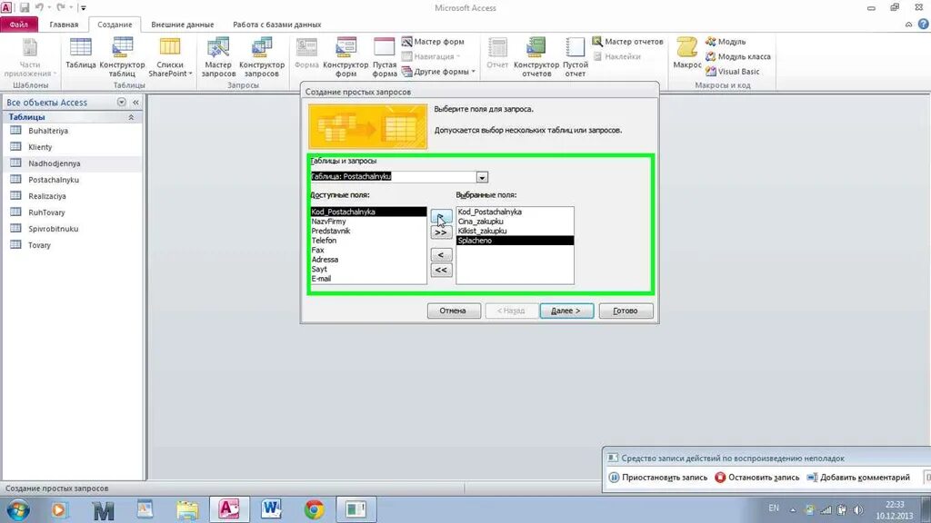Click Остановить запись in recorder
Viewport: 931px width, 523px height.
click(757, 478)
